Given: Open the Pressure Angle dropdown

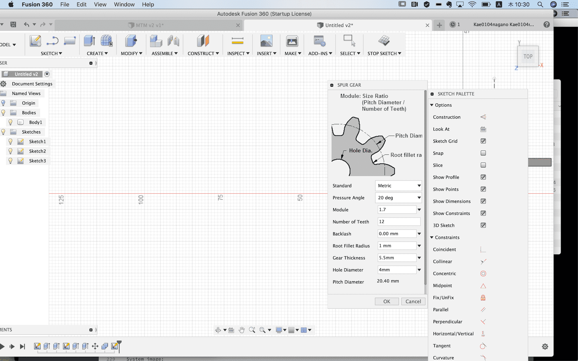Looking at the screenshot, I should (x=399, y=198).
